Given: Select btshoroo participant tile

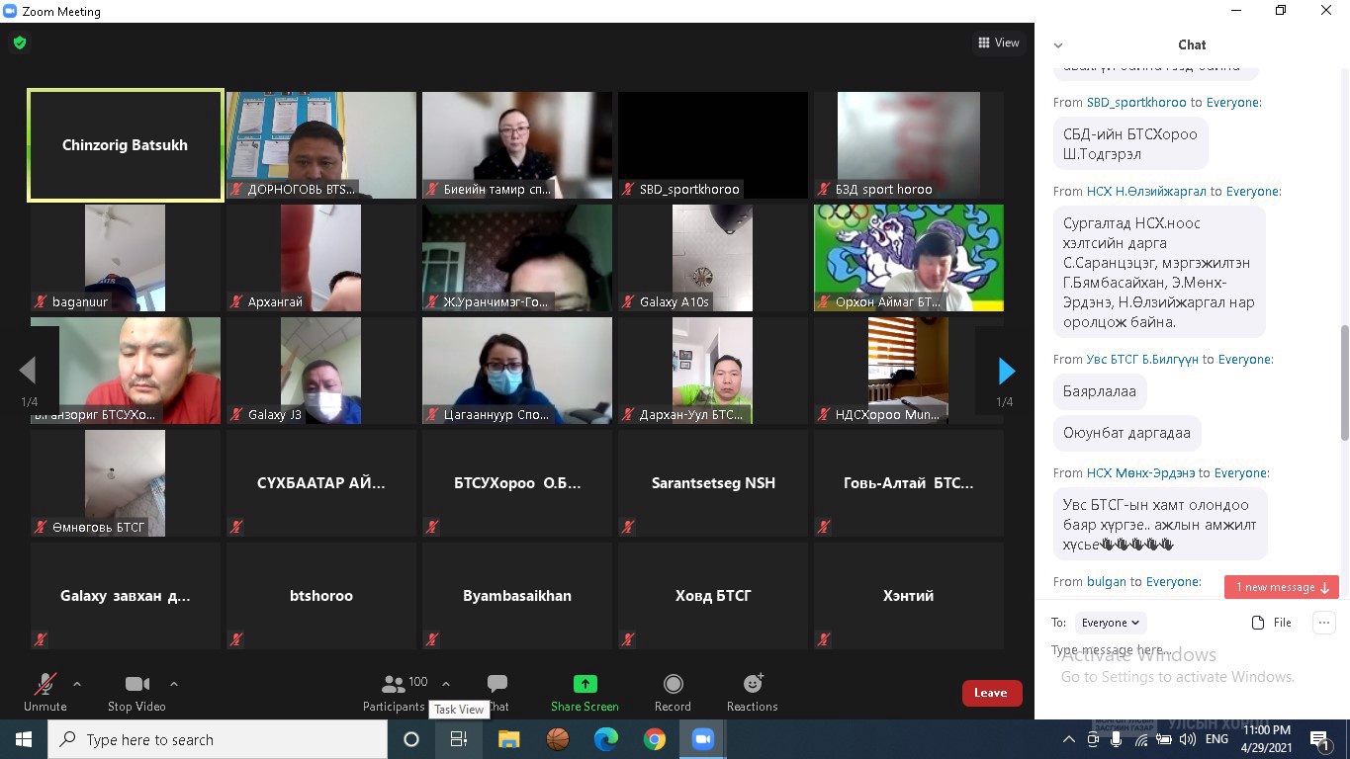Looking at the screenshot, I should (x=320, y=596).
